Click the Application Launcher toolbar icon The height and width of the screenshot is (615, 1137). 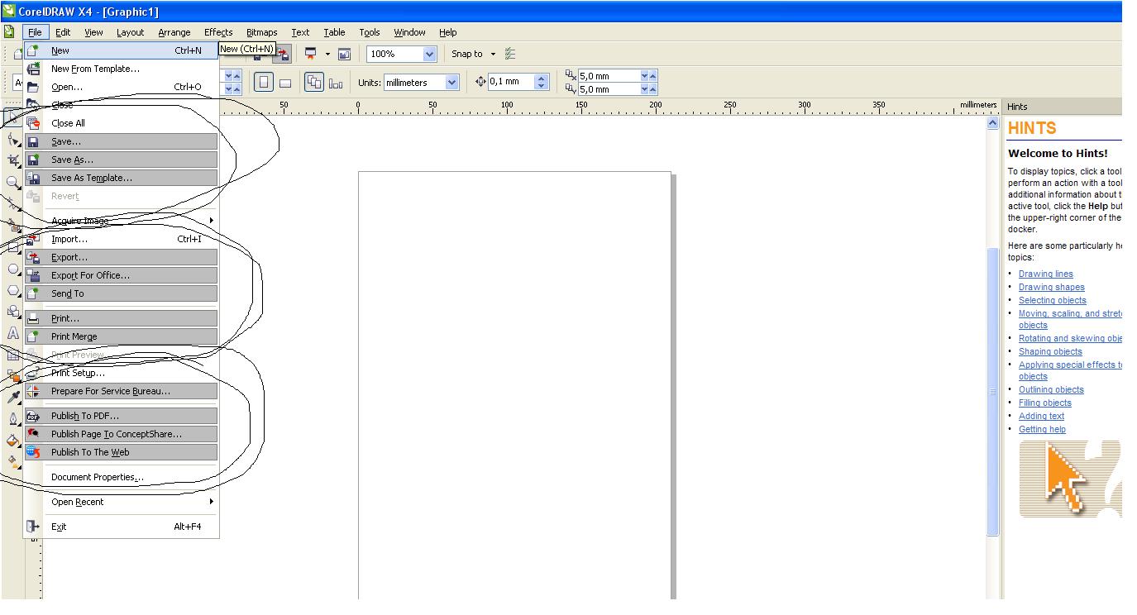311,54
